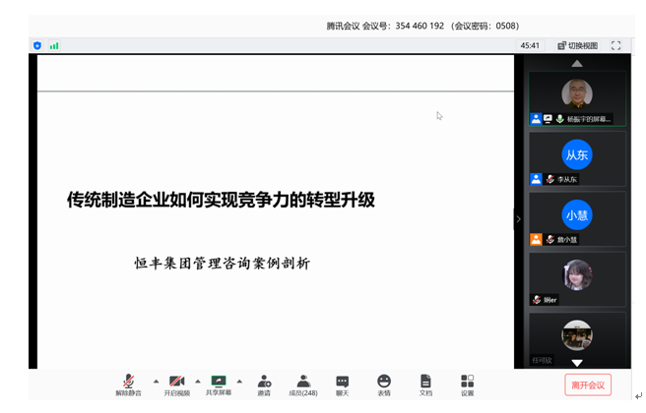Click the green microphone icon of 杨振宇

point(559,119)
